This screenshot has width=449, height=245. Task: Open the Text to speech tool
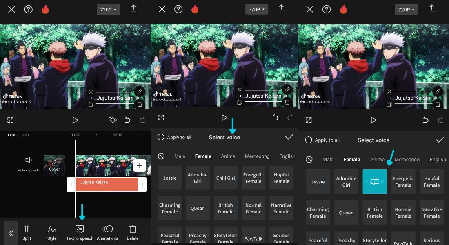pyautogui.click(x=80, y=233)
